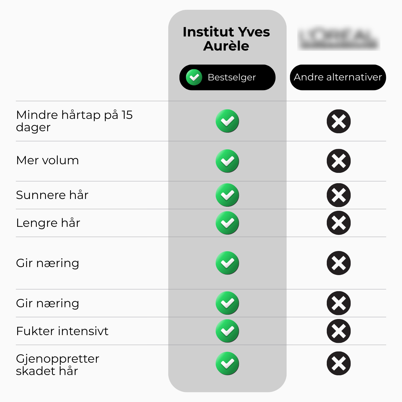Screen dimensions: 402x402
Task: Click the green checkmark beside Mer volum
Action: click(x=227, y=161)
